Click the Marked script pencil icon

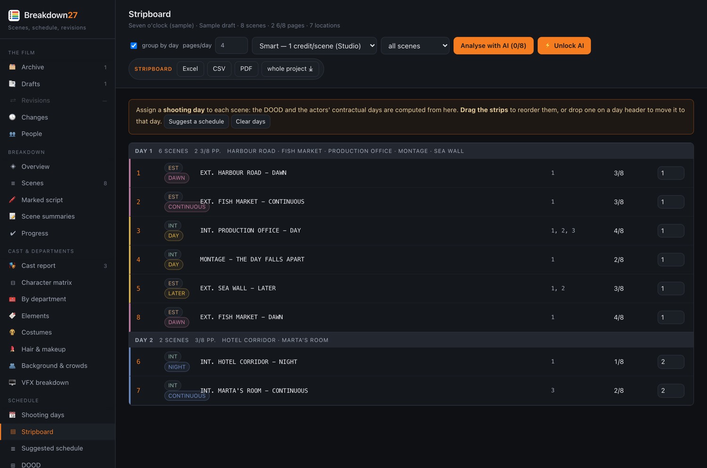pyautogui.click(x=12, y=200)
